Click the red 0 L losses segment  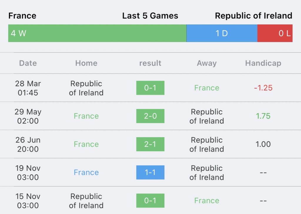[275, 33]
